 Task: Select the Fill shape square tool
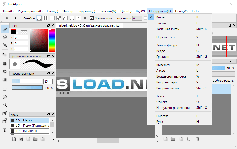click(x=5, y=64)
